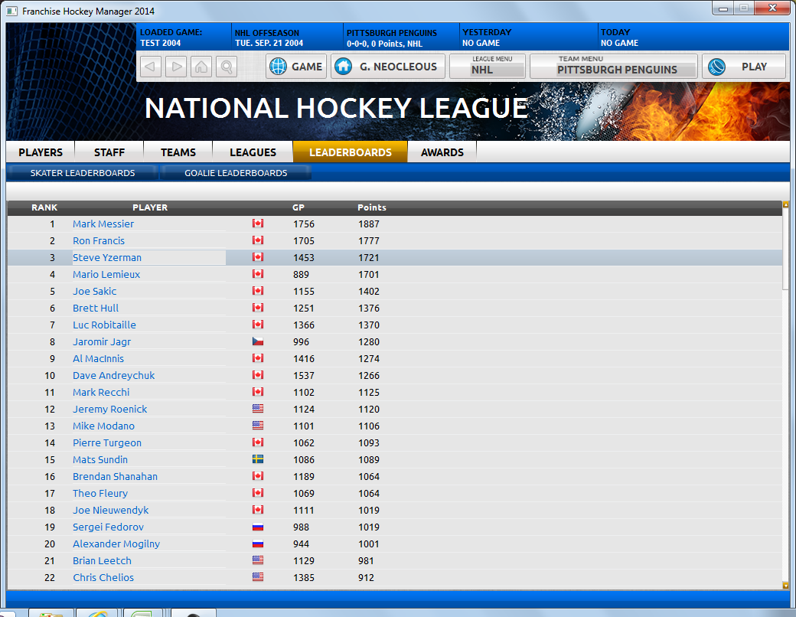Open Dave Andreychuk player link
The width and height of the screenshot is (796, 617).
coord(114,375)
